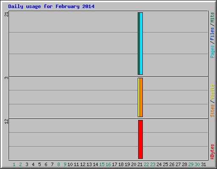217x169 pixels.
Task: Click day 21 axis label at chart bottom
Action: pos(140,164)
